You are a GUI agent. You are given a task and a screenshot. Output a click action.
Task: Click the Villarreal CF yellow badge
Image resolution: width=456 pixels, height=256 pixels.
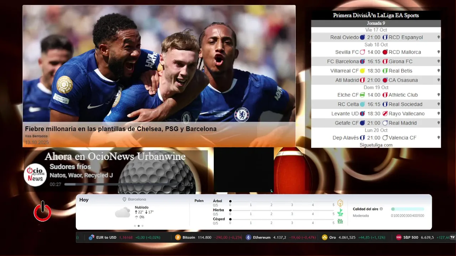click(x=362, y=71)
